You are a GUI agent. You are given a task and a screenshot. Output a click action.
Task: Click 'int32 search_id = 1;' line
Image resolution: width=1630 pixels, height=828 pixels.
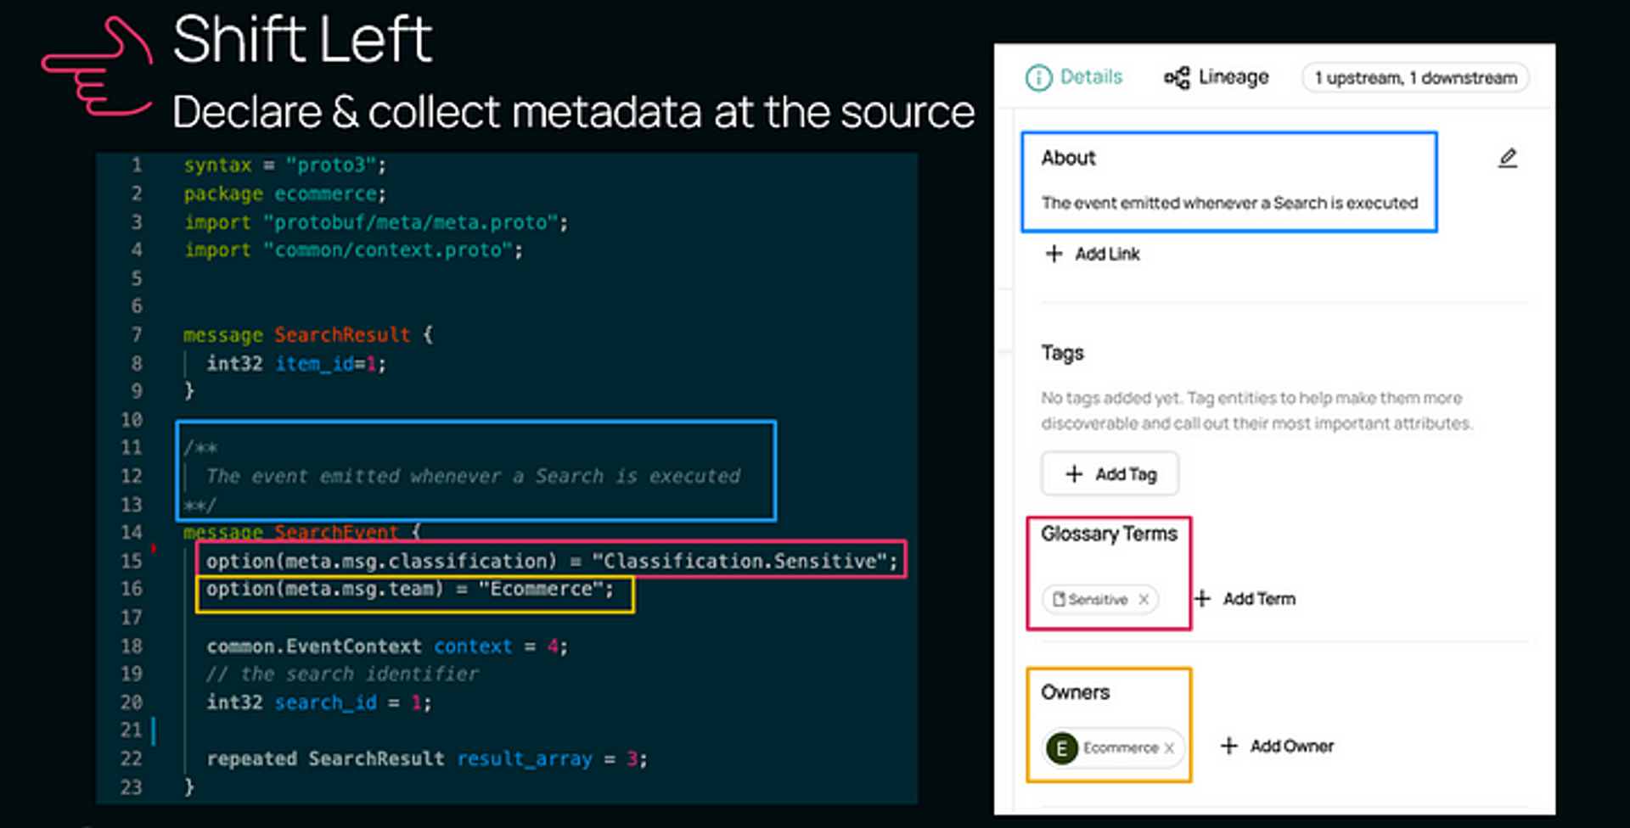pos(319,702)
